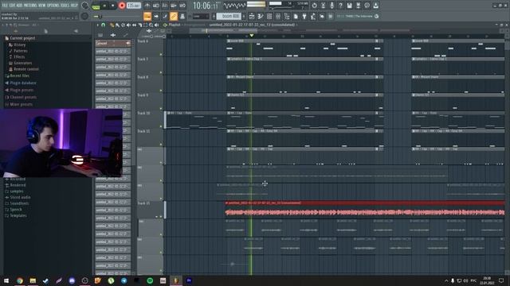Open the Line snap dropdown in main toolbar
This screenshot has width=510, height=286.
click(201, 16)
